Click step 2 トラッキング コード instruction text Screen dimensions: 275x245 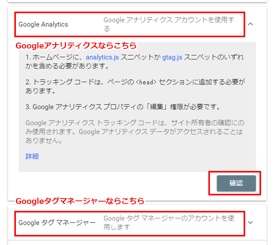pos(135,86)
